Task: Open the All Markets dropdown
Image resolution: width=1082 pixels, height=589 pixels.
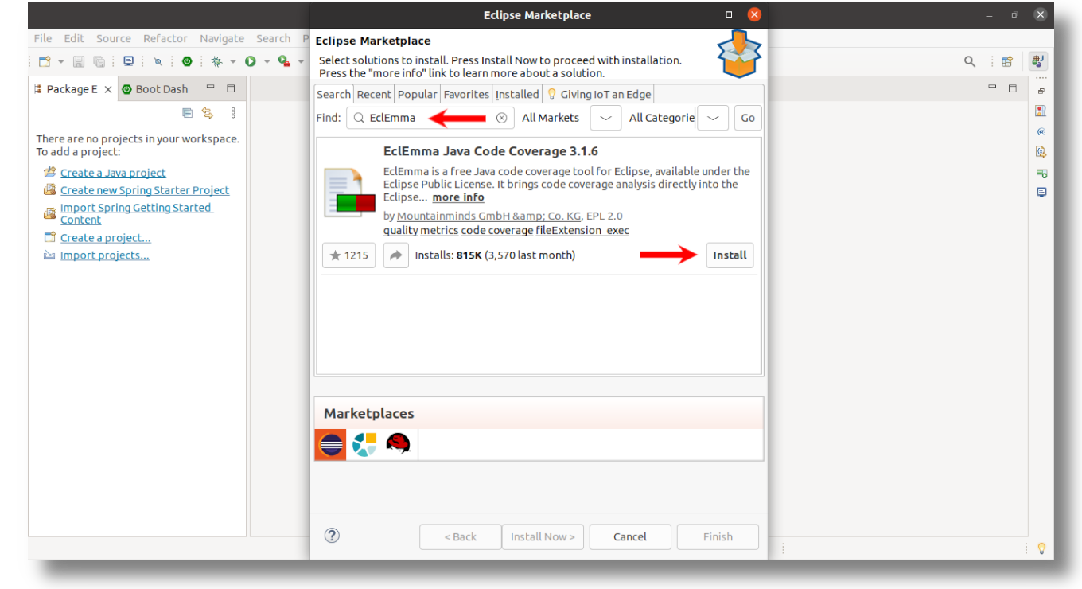Action: tap(605, 118)
